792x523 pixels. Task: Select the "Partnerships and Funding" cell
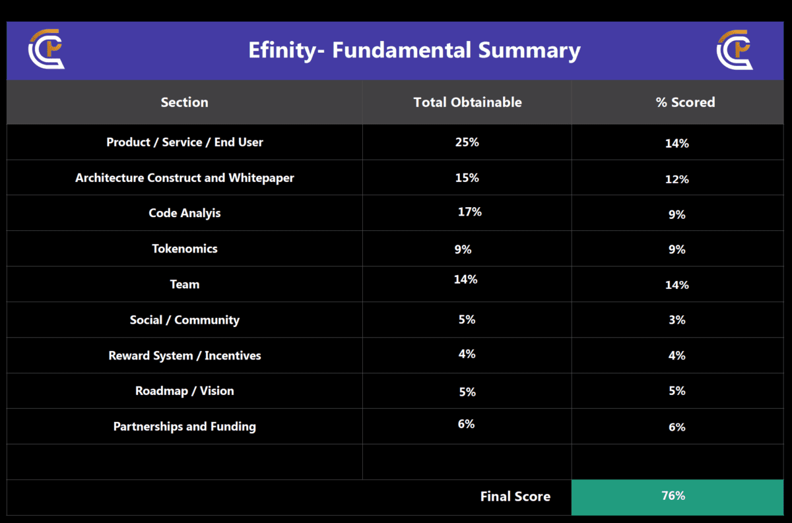(184, 426)
